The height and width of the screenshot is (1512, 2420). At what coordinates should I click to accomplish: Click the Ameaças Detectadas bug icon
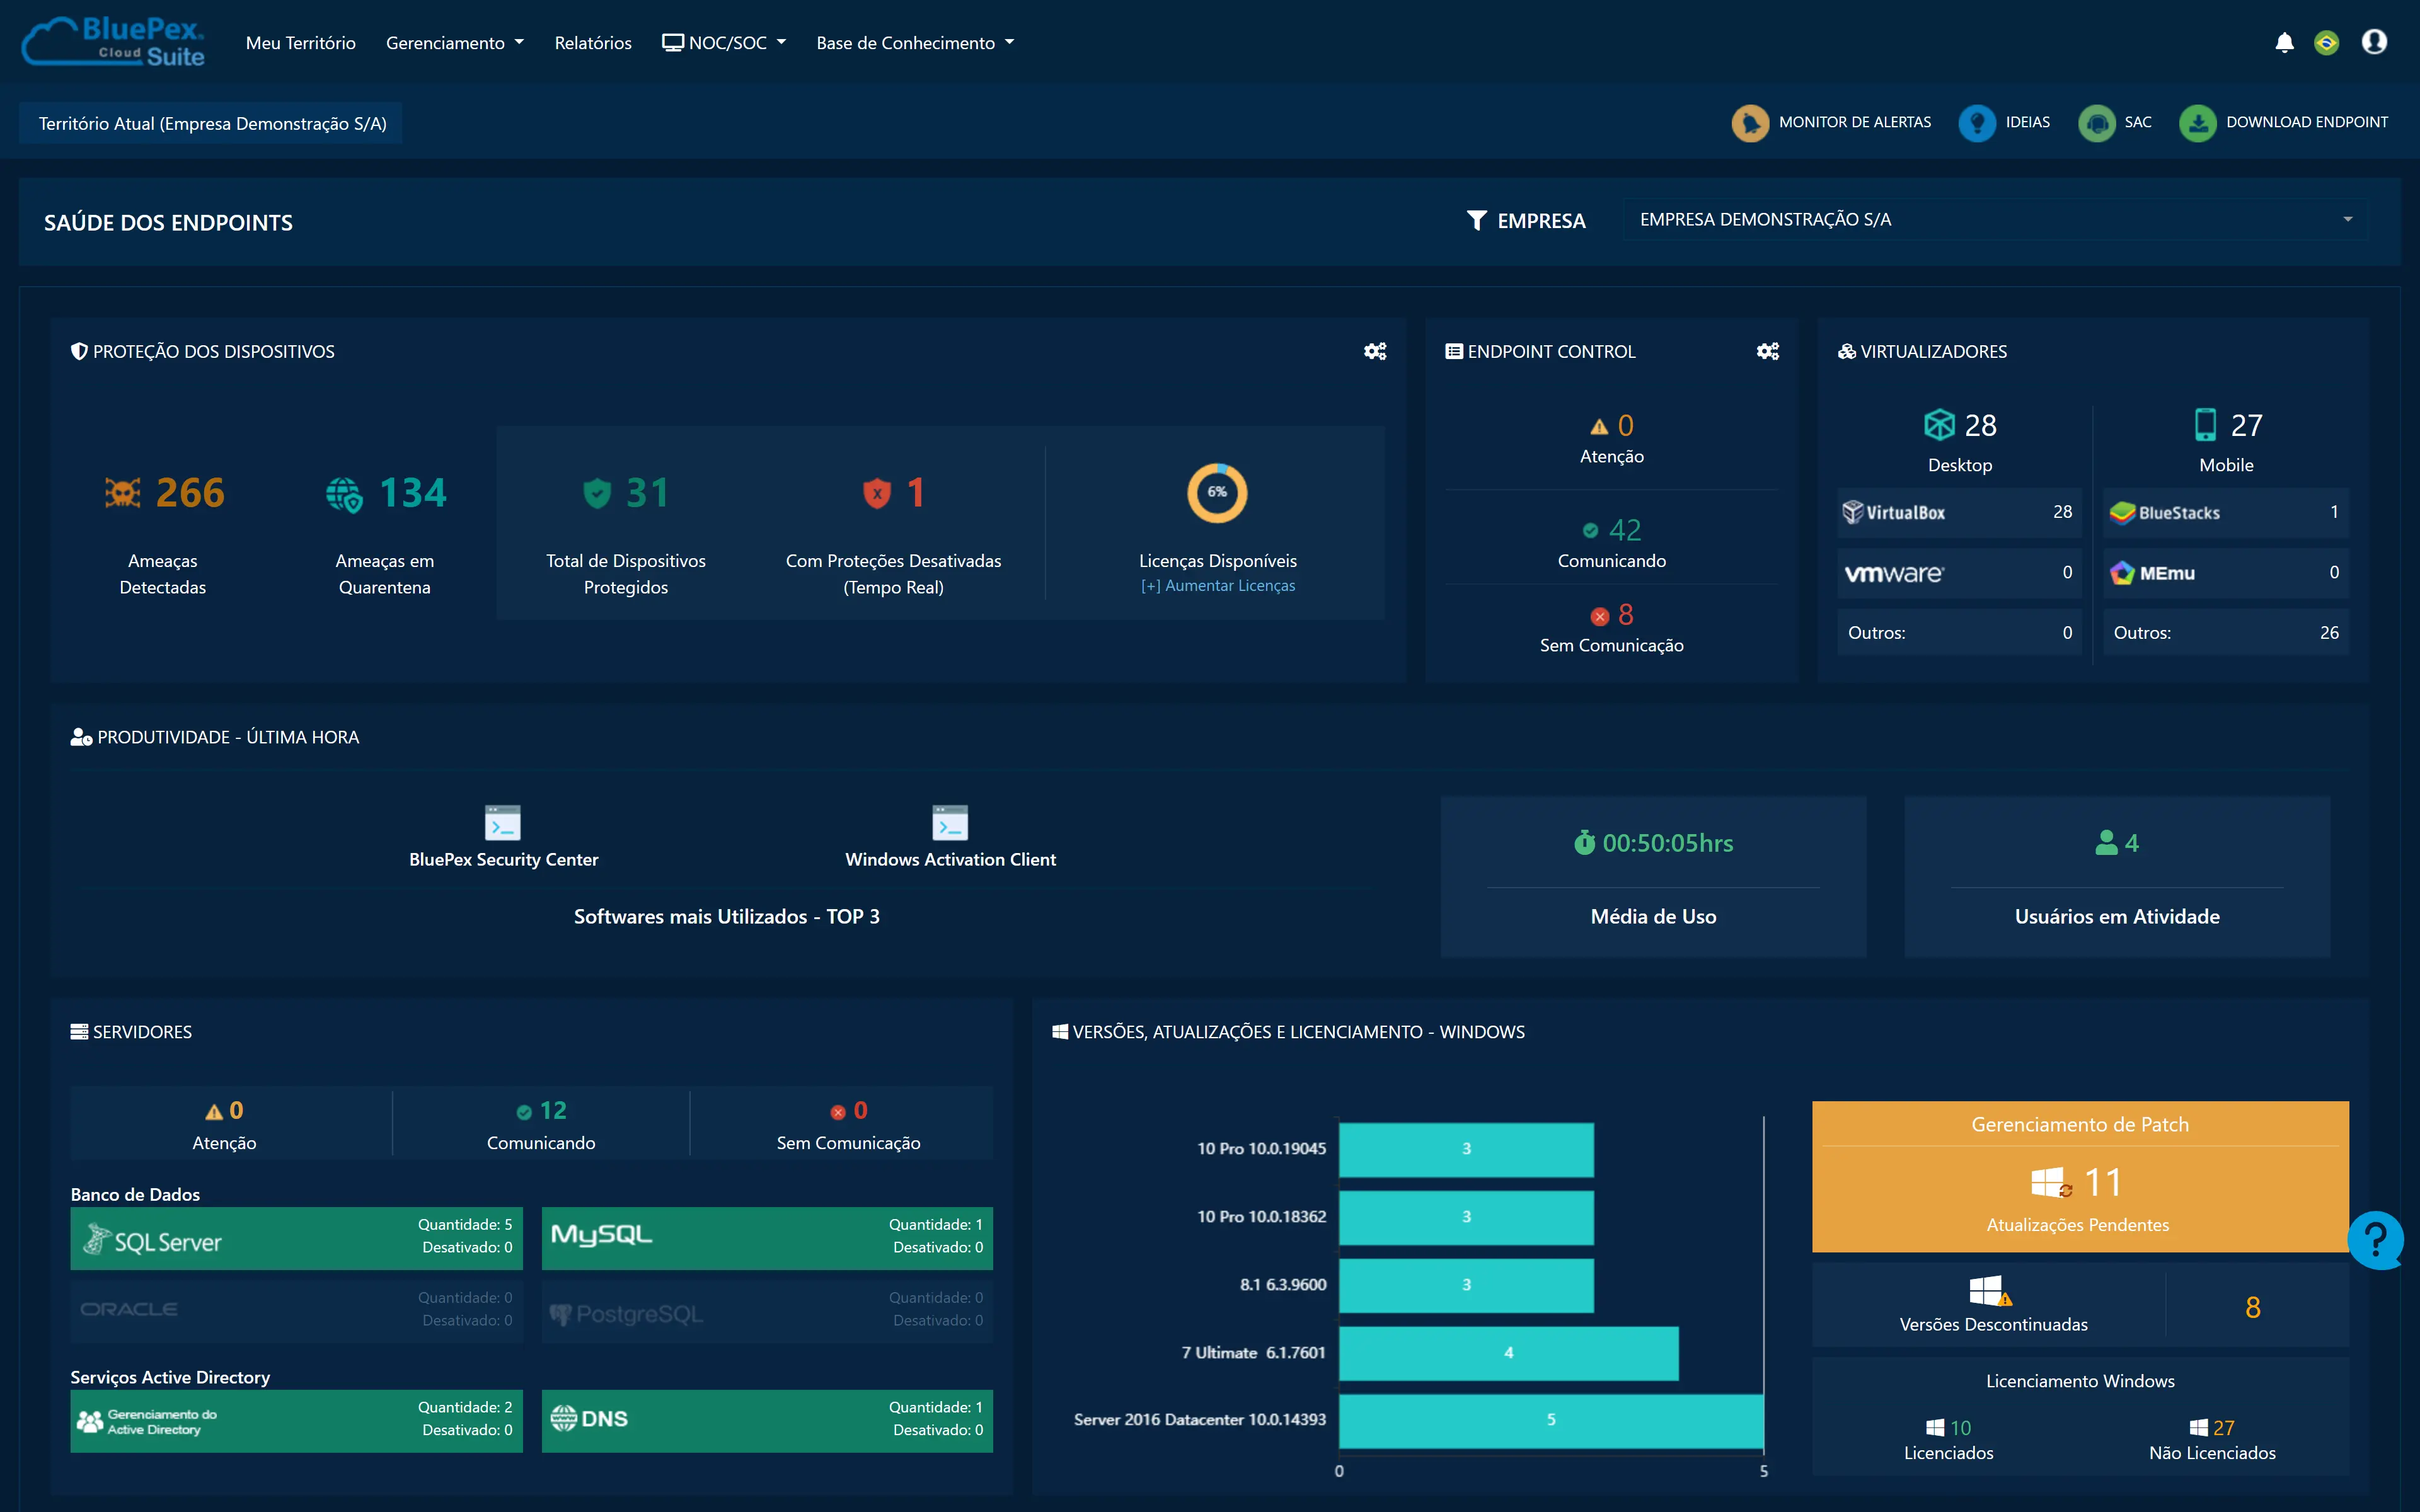(x=123, y=492)
